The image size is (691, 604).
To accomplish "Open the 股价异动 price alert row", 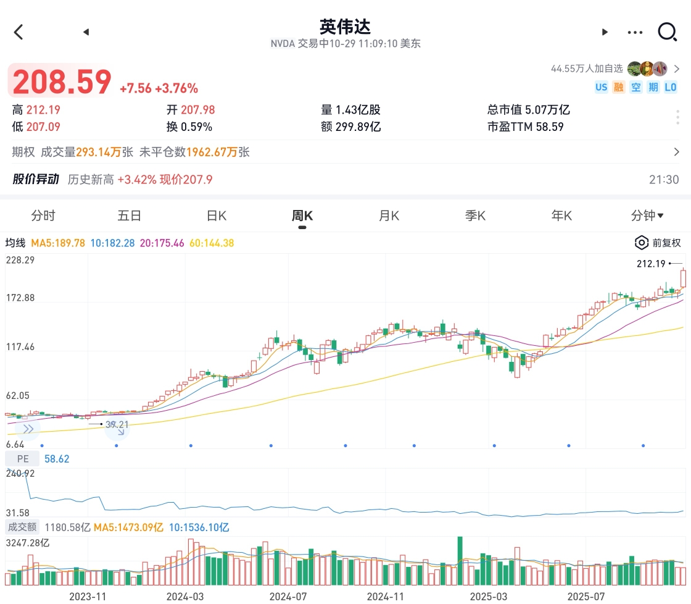I will tap(345, 179).
